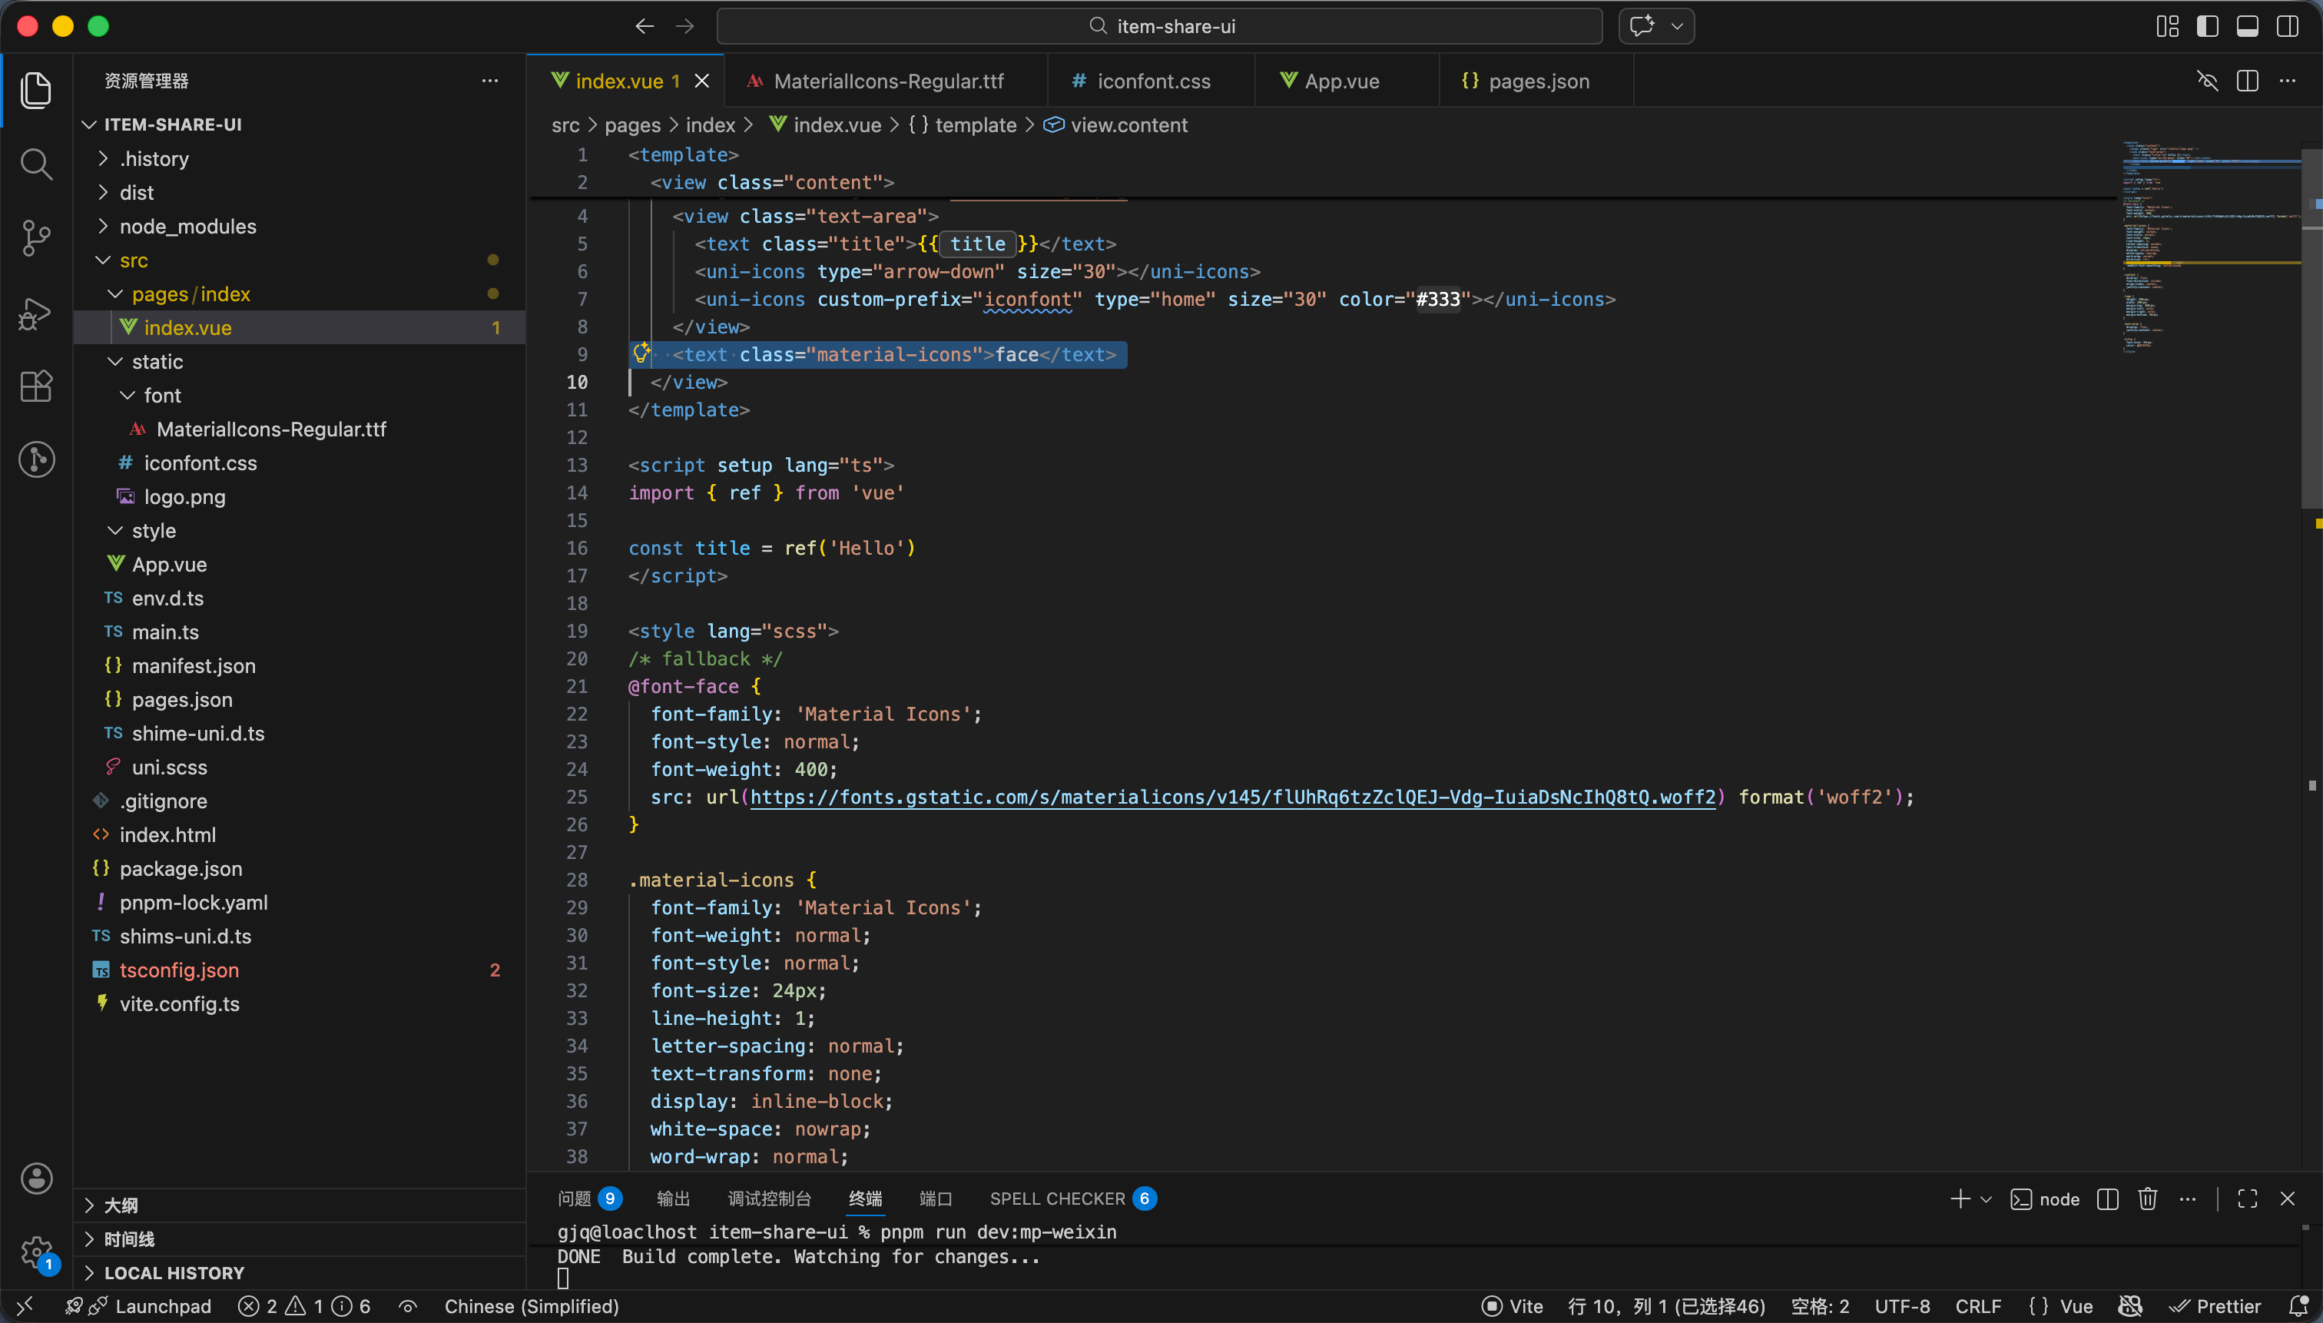Open Run and Debug view
The height and width of the screenshot is (1323, 2323).
(36, 313)
